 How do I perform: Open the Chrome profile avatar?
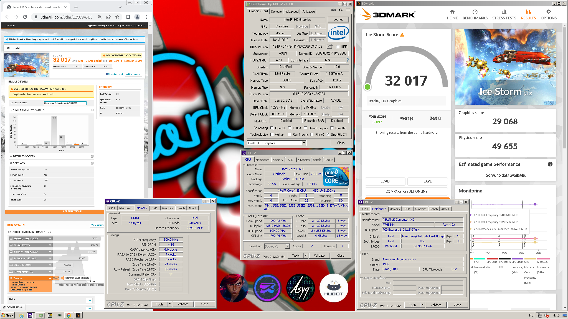(137, 17)
